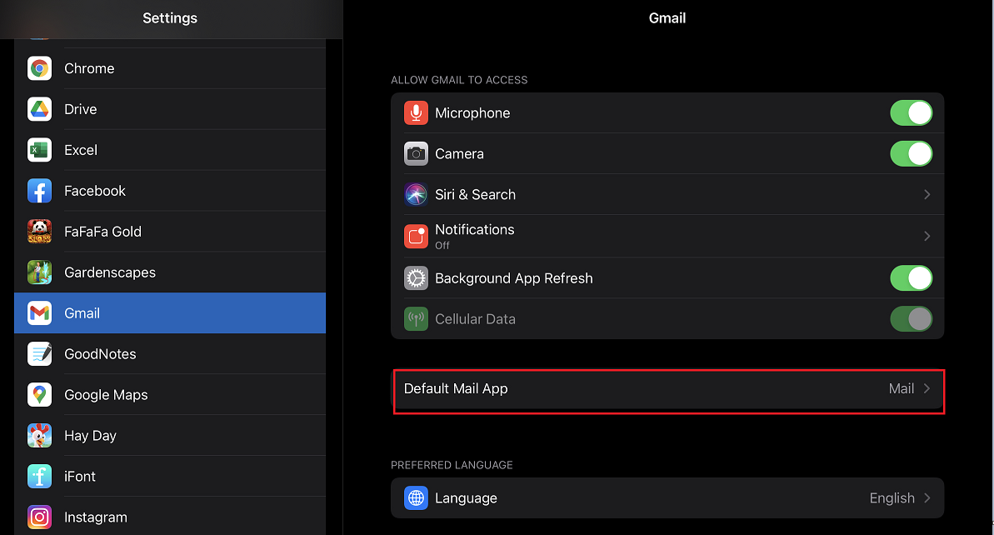This screenshot has width=994, height=535.
Task: Click the red Notifications icon
Action: coord(416,237)
